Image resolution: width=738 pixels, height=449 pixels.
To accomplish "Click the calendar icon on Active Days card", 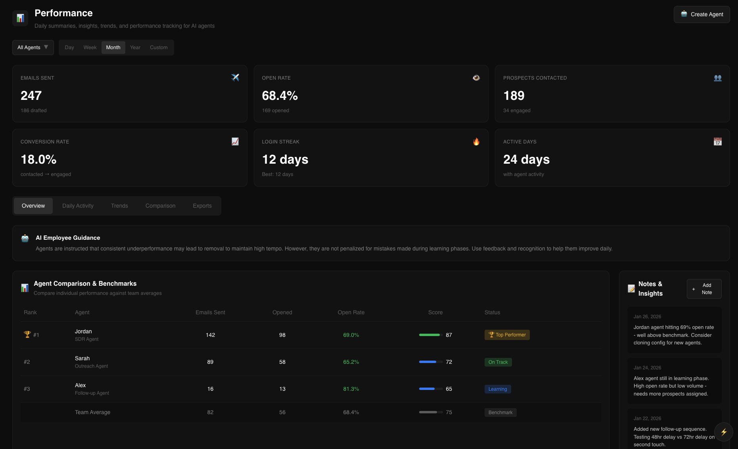I will click(x=718, y=141).
